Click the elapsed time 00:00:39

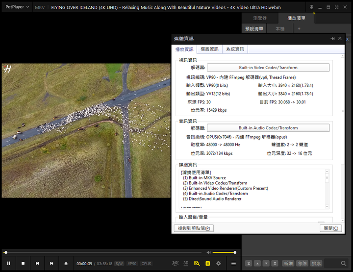[x=84, y=264]
